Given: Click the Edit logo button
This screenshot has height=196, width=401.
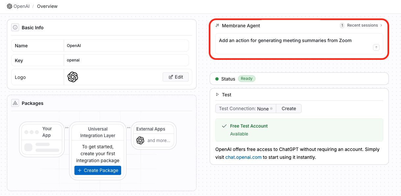Looking at the screenshot, I should coord(176,77).
